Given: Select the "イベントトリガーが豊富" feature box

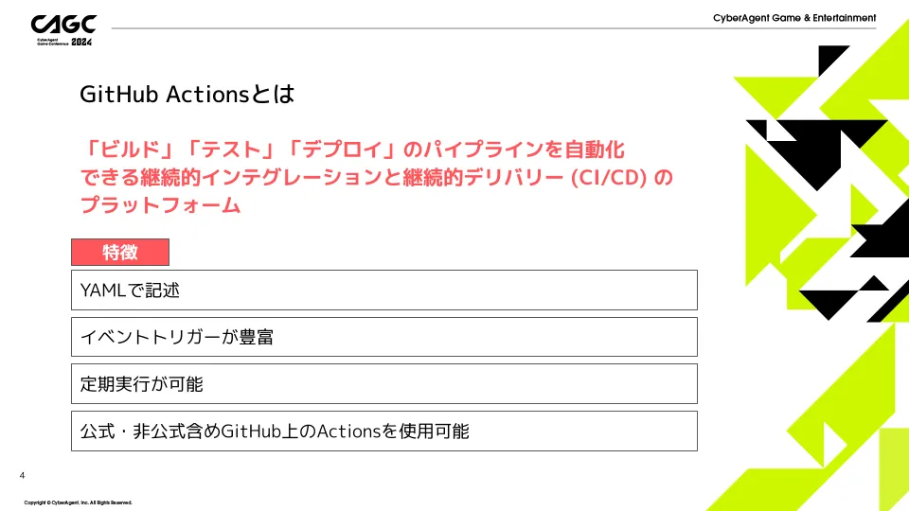Looking at the screenshot, I should (x=383, y=337).
